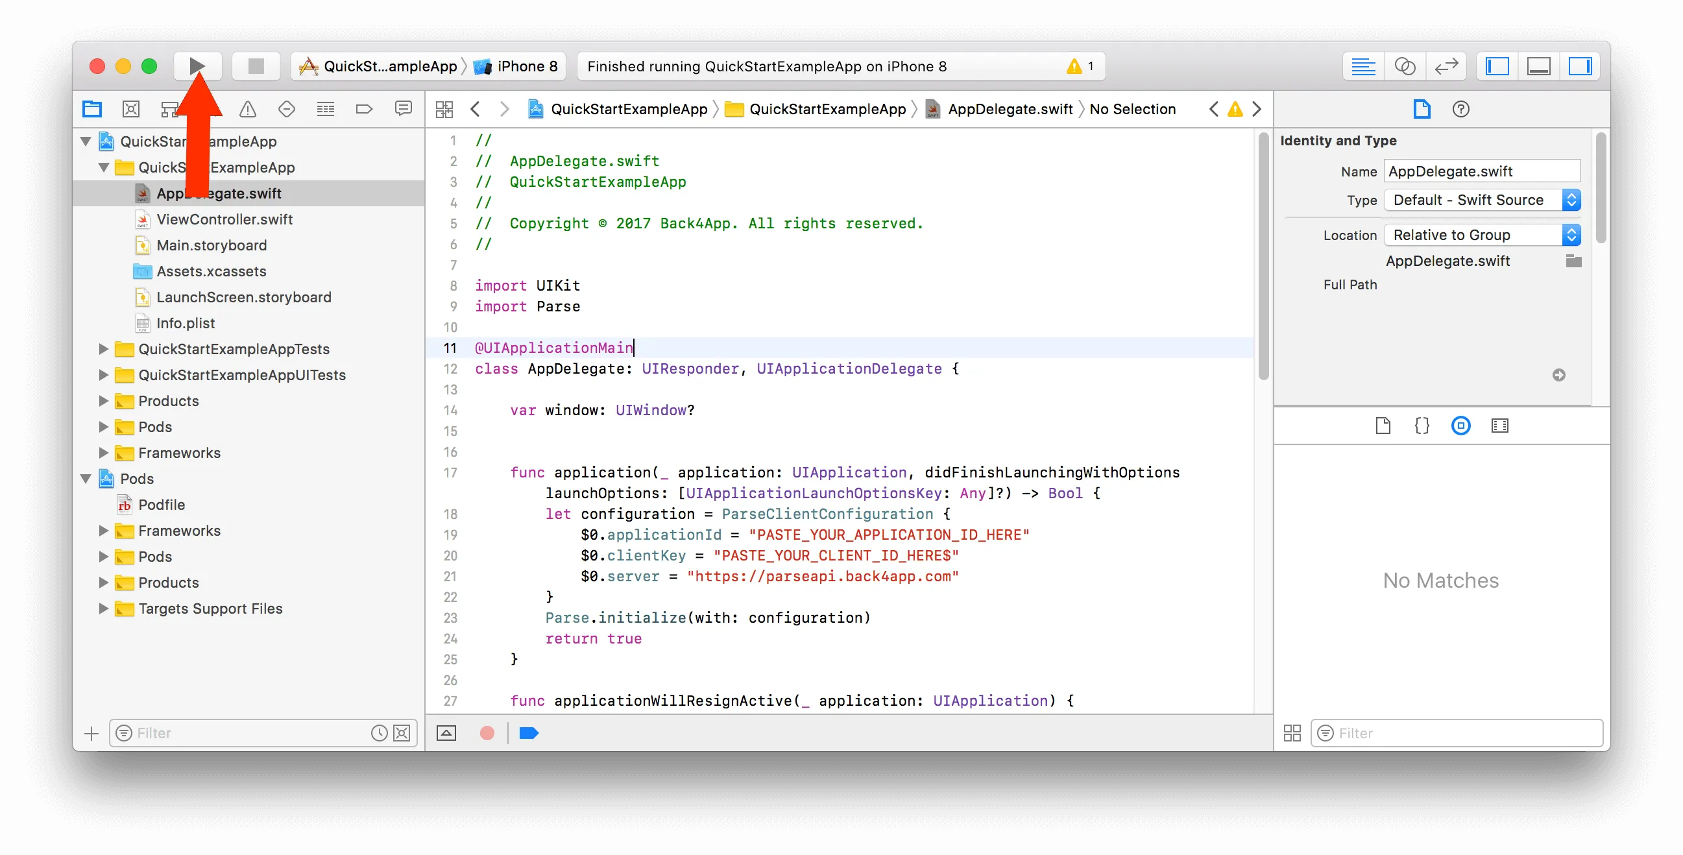The width and height of the screenshot is (1683, 855).
Task: Open the Podfile
Action: click(161, 505)
